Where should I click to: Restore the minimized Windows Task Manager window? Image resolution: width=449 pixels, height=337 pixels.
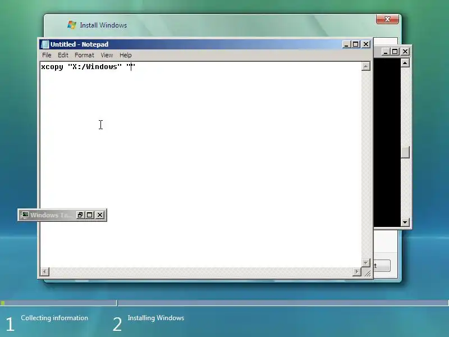tap(80, 215)
